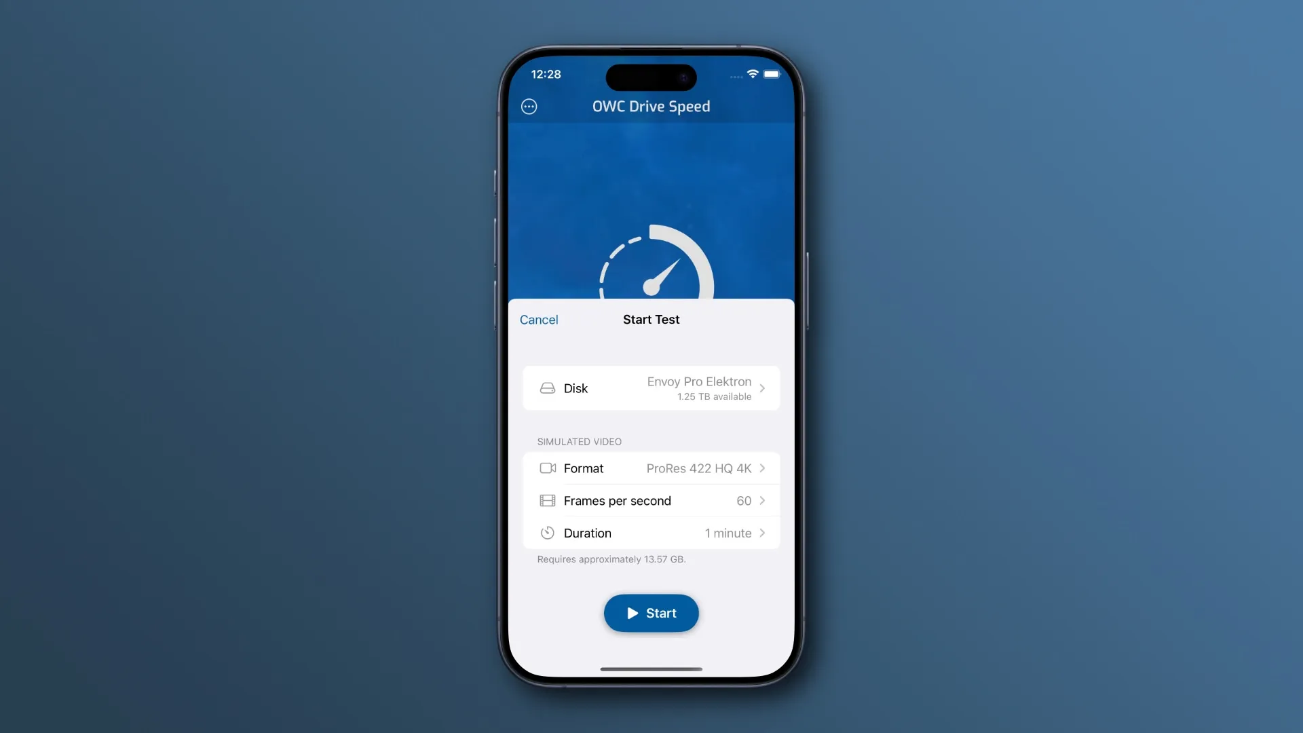Click the back arrow navigation icon

528,107
